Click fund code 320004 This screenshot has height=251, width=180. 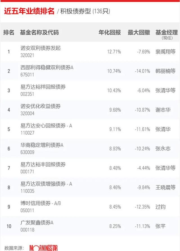click(27, 114)
